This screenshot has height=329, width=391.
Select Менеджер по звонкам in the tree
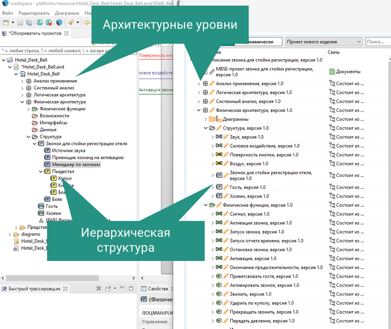tap(76, 164)
